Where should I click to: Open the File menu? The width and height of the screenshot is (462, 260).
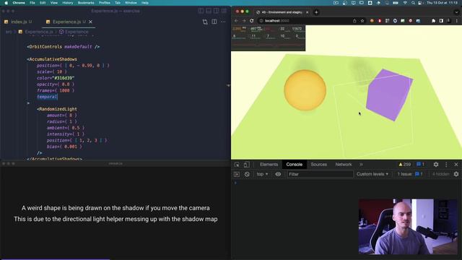32,3
